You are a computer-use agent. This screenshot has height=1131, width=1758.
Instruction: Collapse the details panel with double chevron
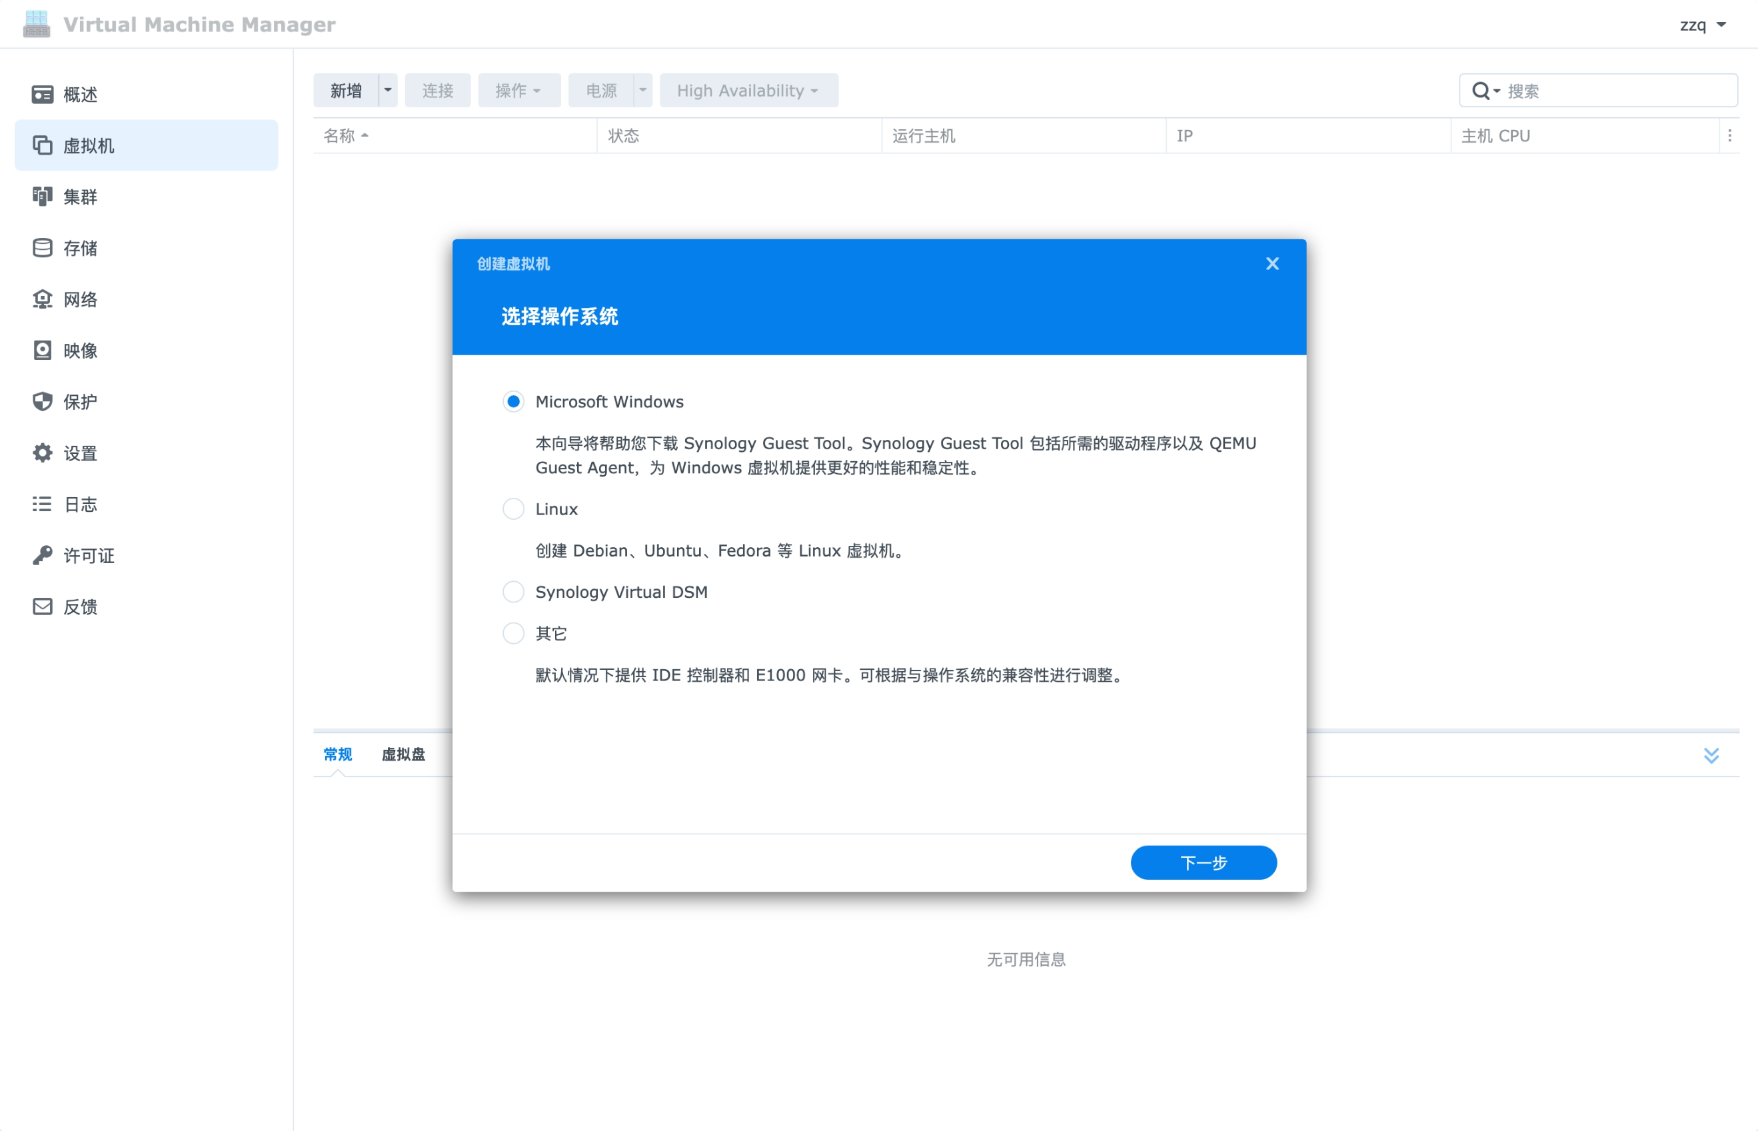pyautogui.click(x=1711, y=755)
